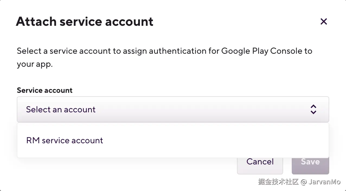Dismiss the dialog using Cancel
This screenshot has height=191, width=346.
(260, 162)
